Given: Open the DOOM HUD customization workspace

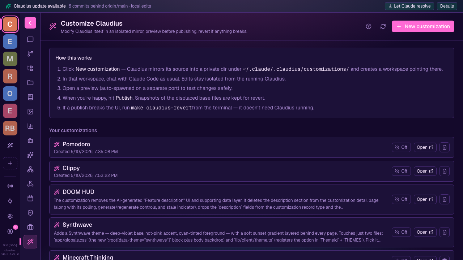Looking at the screenshot, I should pyautogui.click(x=425, y=199).
